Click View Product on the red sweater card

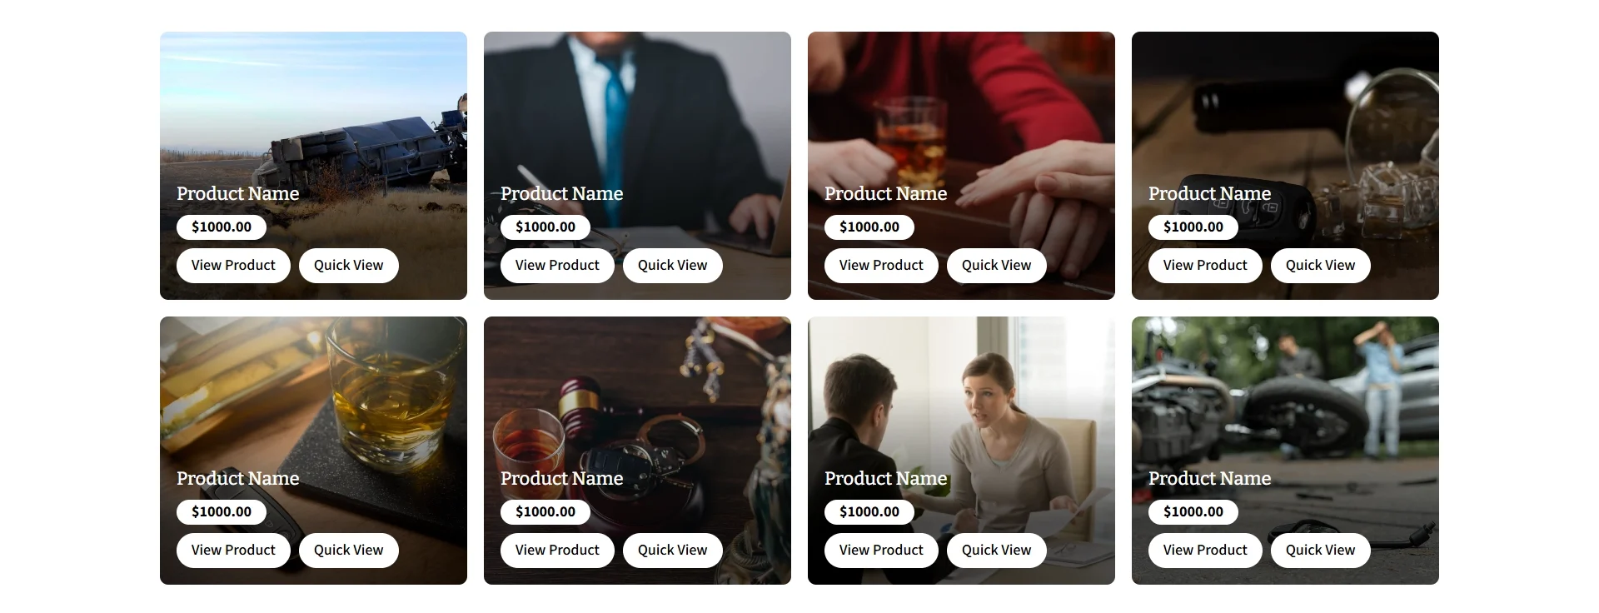click(881, 266)
